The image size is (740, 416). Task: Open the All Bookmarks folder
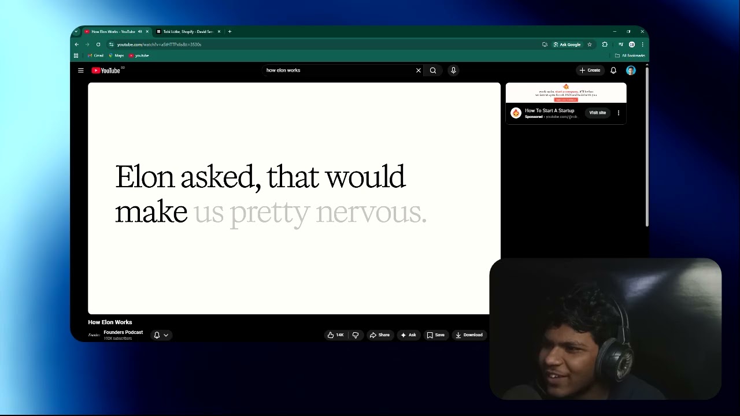pos(630,55)
